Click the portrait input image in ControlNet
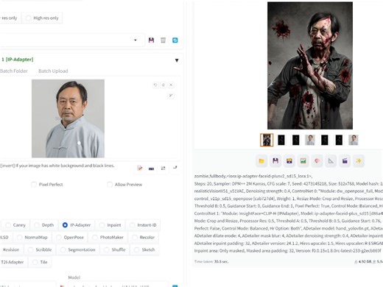 pyautogui.click(x=68, y=118)
